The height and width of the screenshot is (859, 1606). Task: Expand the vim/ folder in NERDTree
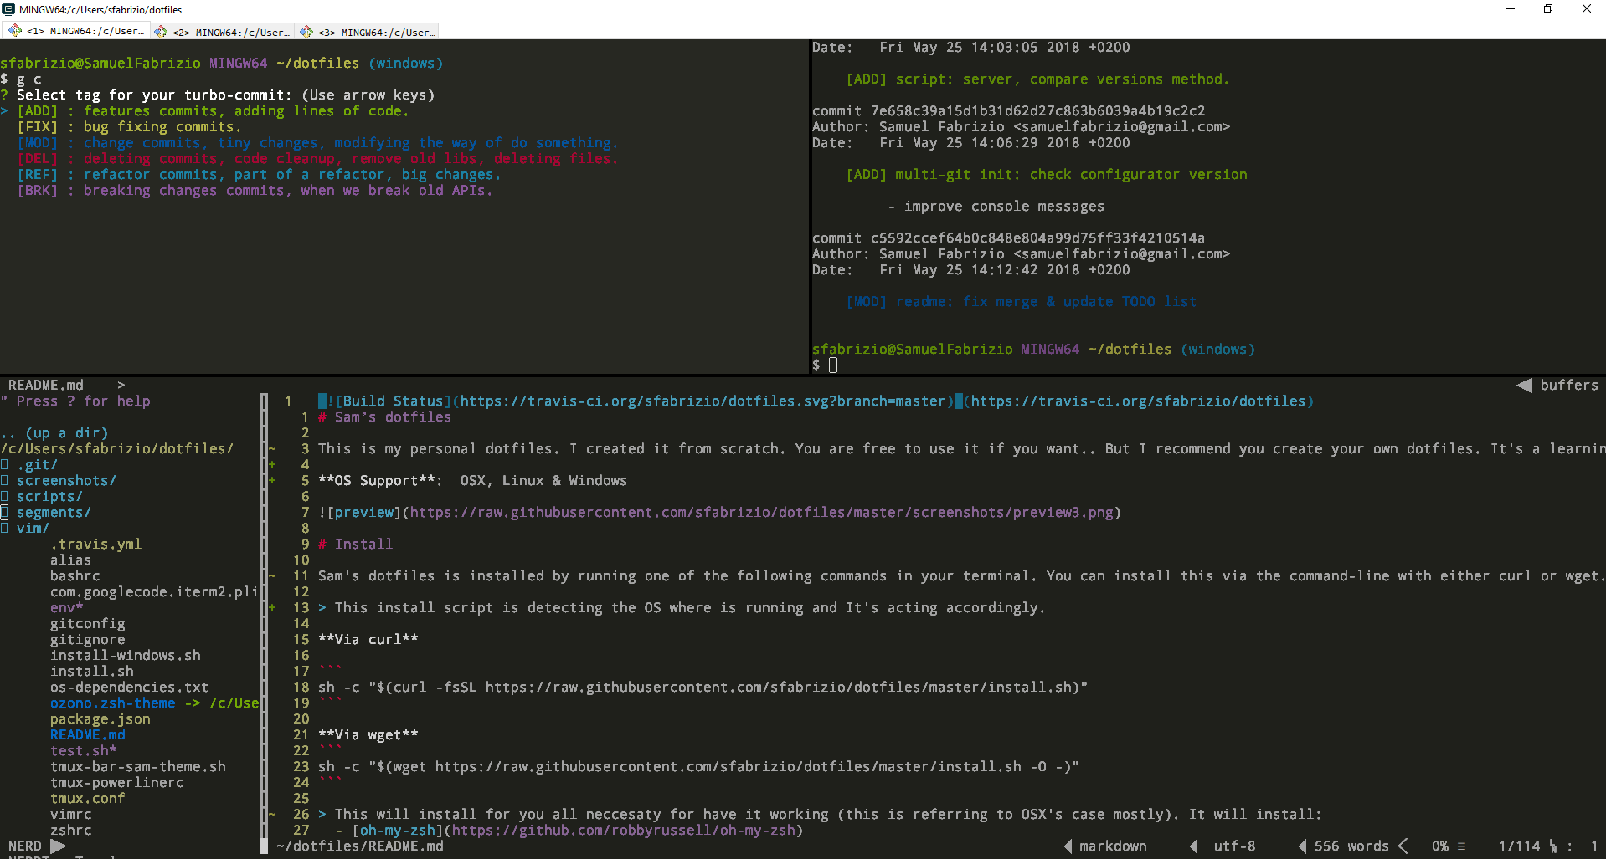(33, 529)
